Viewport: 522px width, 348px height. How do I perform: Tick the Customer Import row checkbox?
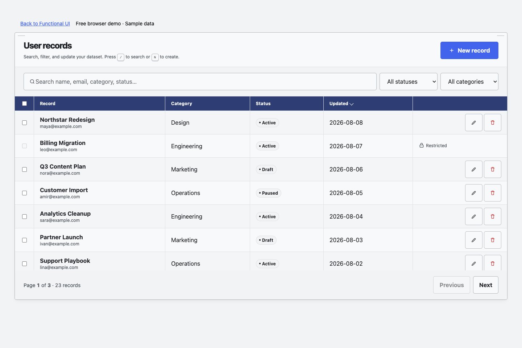pyautogui.click(x=24, y=193)
